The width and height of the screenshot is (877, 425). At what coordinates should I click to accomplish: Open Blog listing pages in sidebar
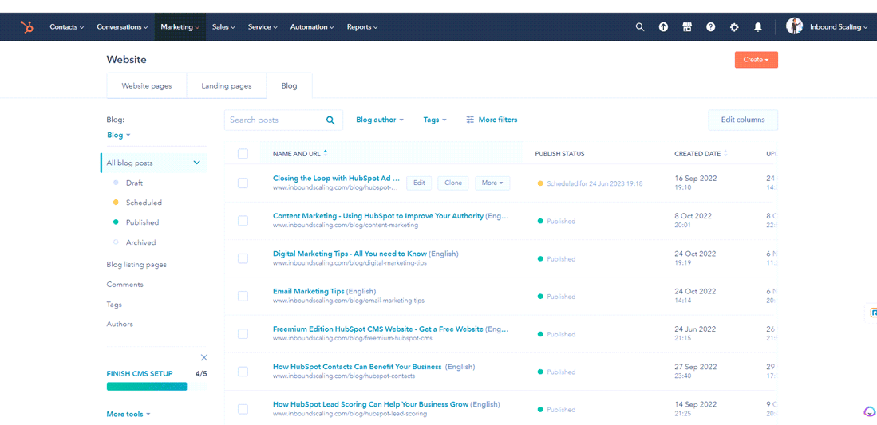pos(136,265)
